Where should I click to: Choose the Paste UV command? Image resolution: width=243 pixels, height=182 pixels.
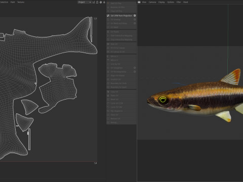[121, 96]
